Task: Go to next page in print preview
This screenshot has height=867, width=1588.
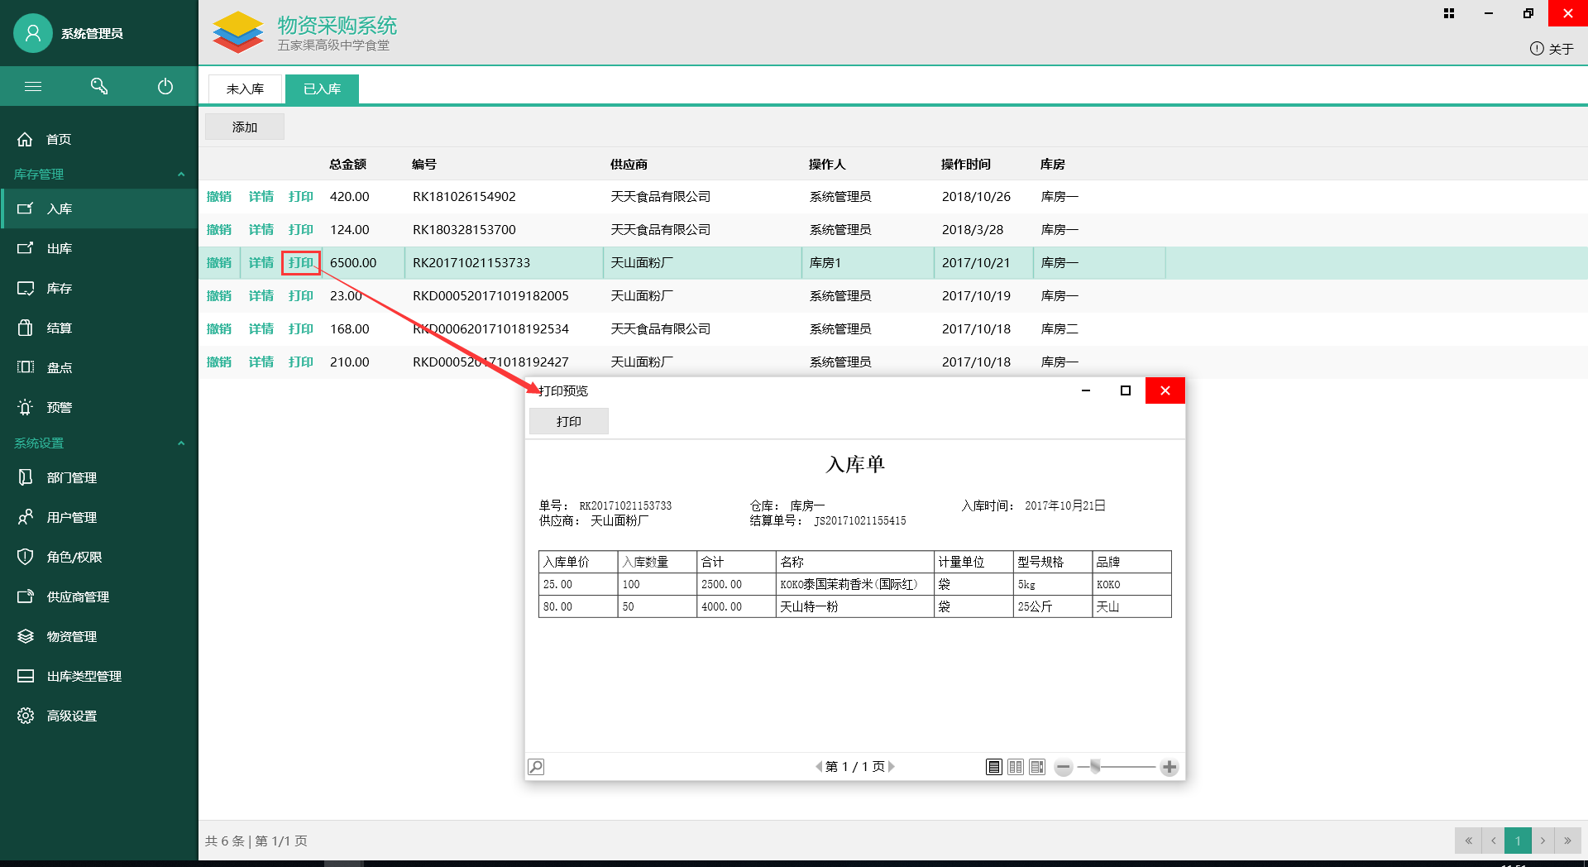Action: 892,767
